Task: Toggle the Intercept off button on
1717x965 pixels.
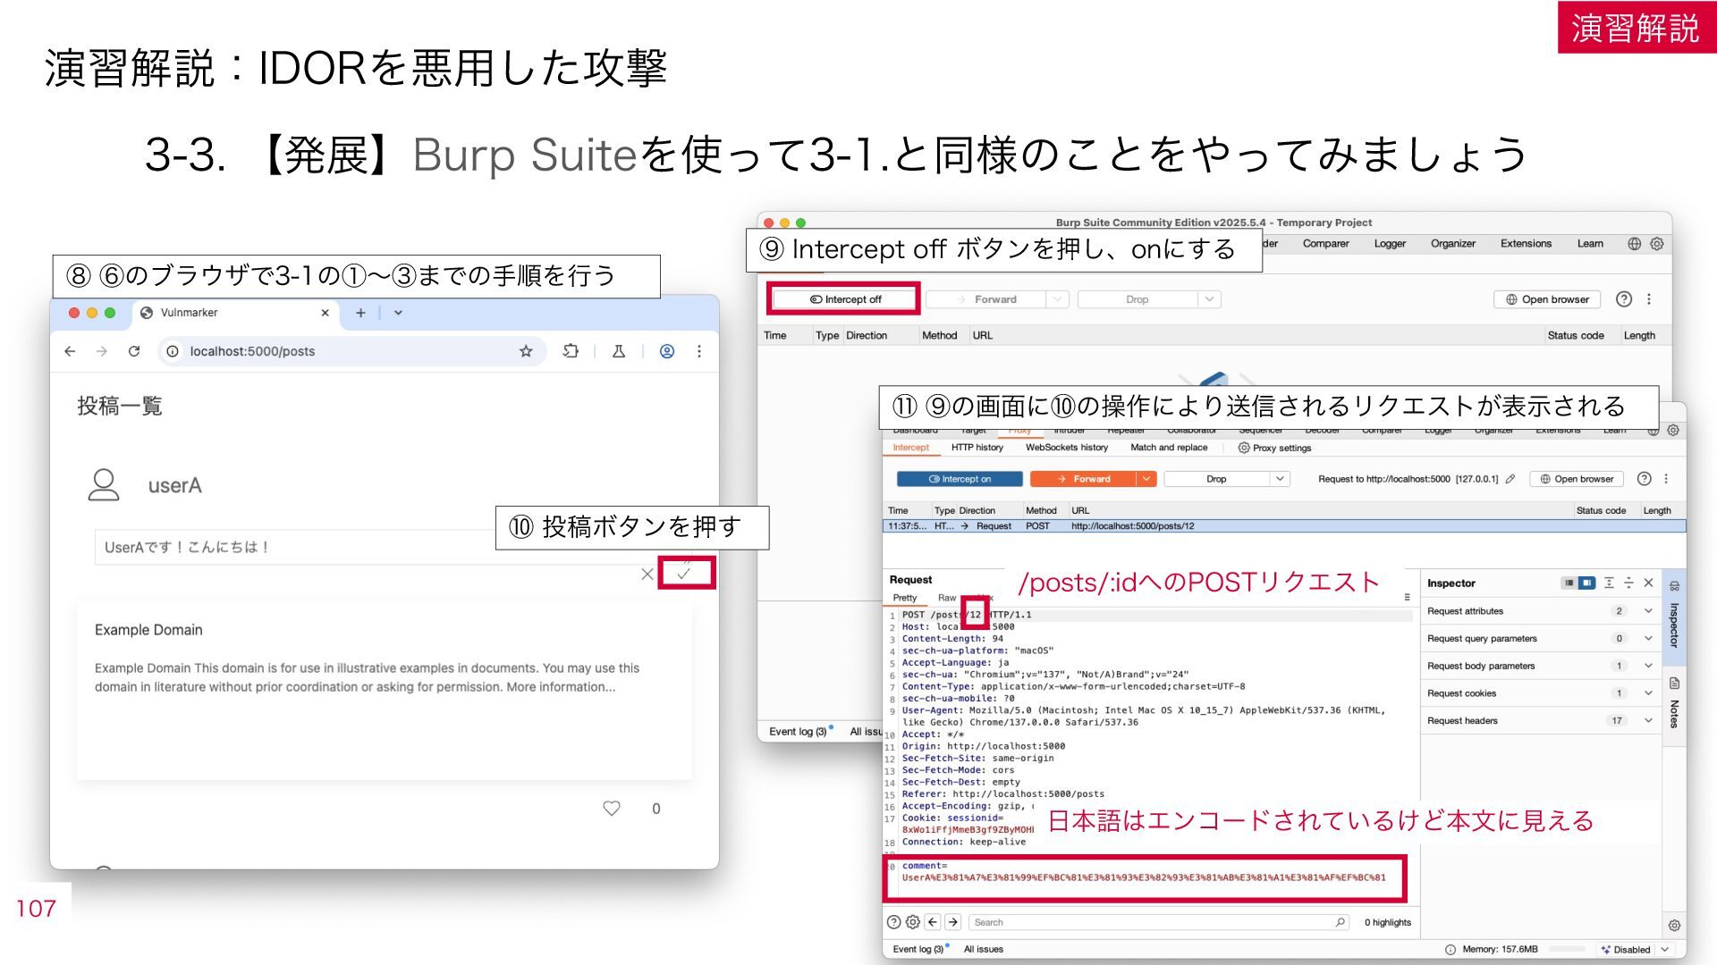Action: click(x=844, y=299)
